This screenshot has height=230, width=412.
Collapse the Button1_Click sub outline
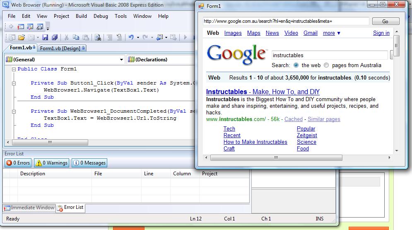coord(14,83)
